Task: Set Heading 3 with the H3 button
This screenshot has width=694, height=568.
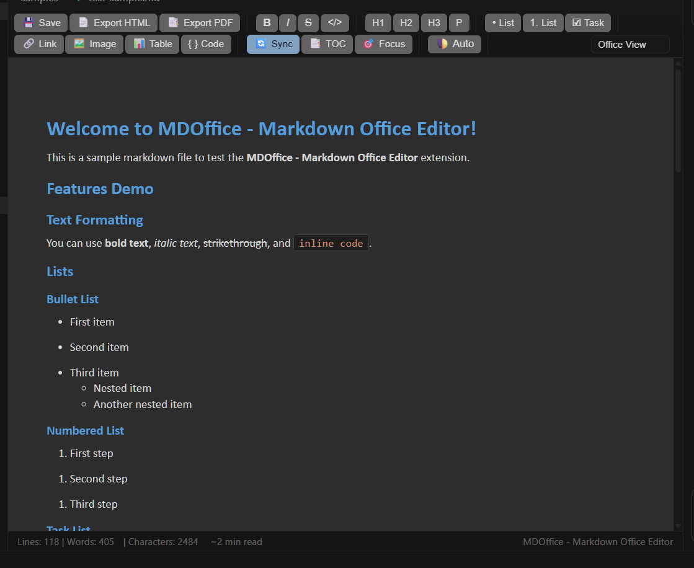Action: (434, 23)
